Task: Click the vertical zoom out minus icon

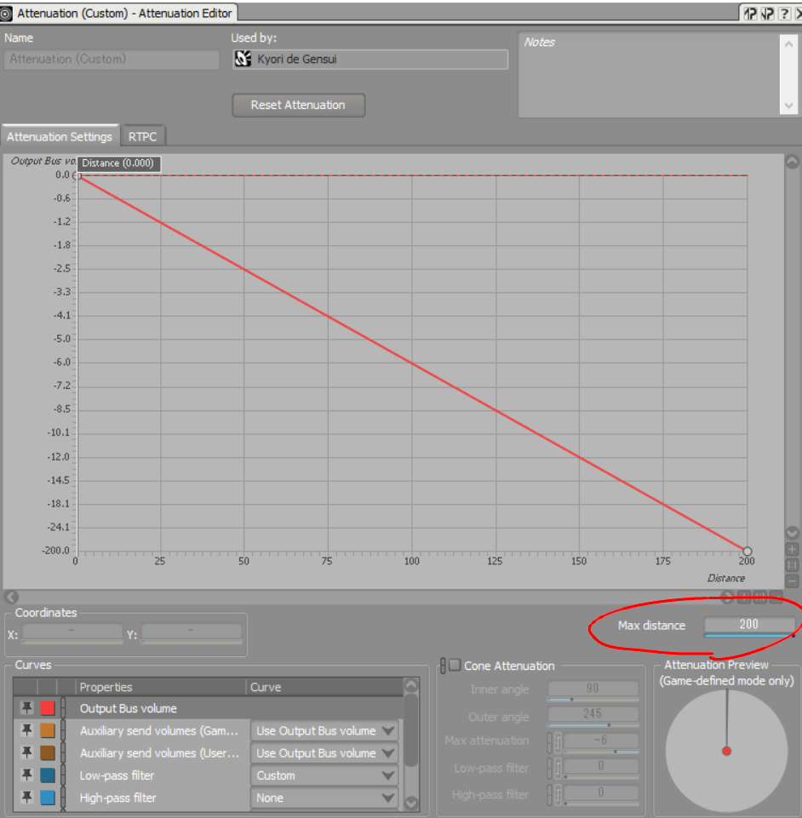Action: point(792,581)
